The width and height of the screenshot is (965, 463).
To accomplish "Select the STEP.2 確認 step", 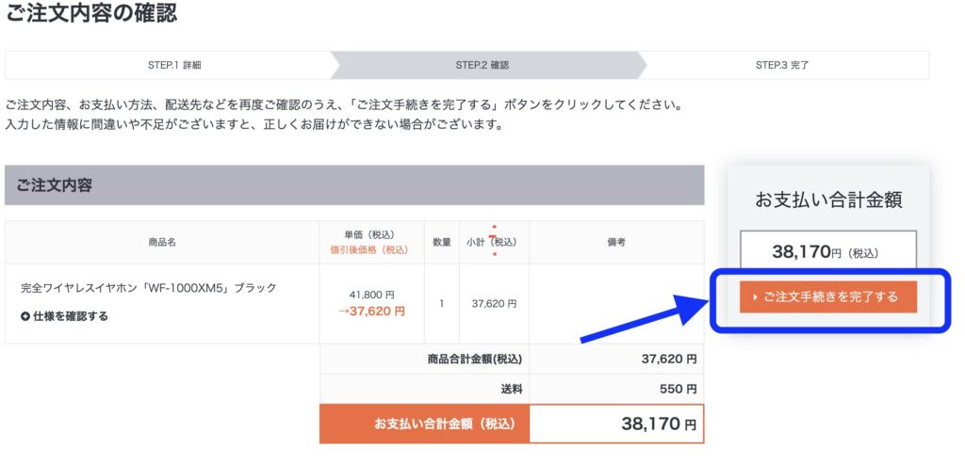I will point(482,65).
